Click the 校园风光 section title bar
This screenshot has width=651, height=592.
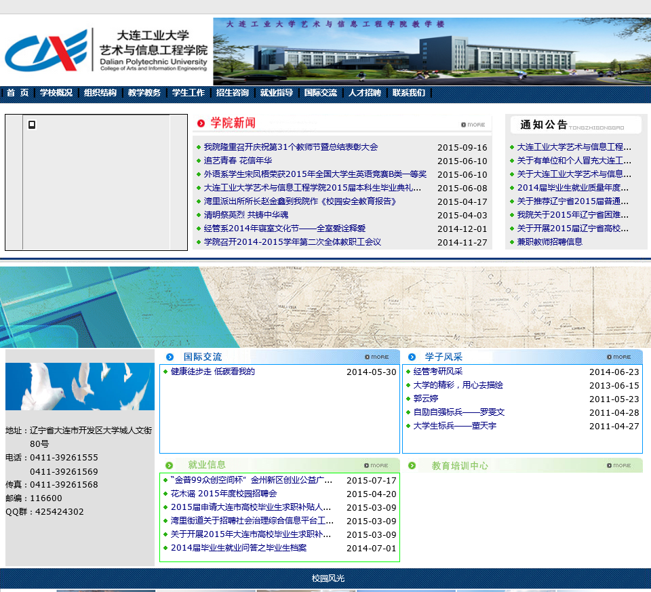[x=325, y=578]
